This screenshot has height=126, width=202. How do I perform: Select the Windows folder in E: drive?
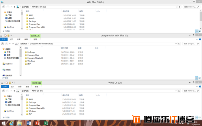tap(31, 61)
